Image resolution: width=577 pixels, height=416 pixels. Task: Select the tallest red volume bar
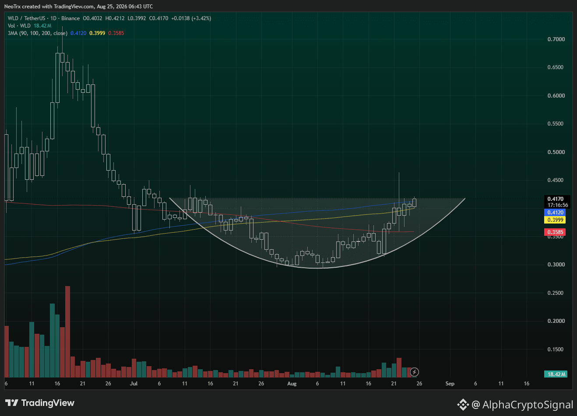67,332
